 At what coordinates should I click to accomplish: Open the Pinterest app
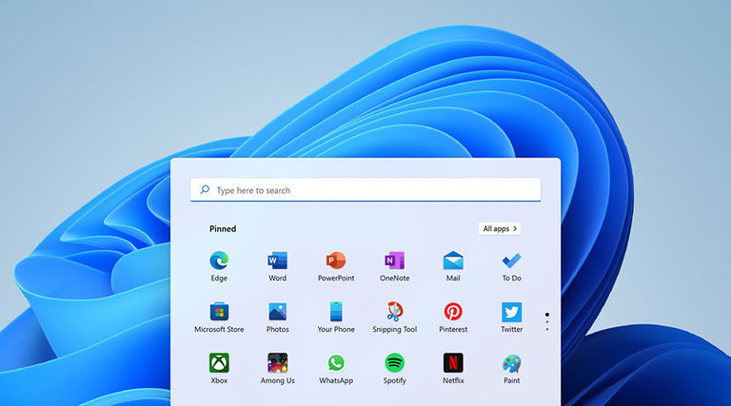tap(453, 317)
